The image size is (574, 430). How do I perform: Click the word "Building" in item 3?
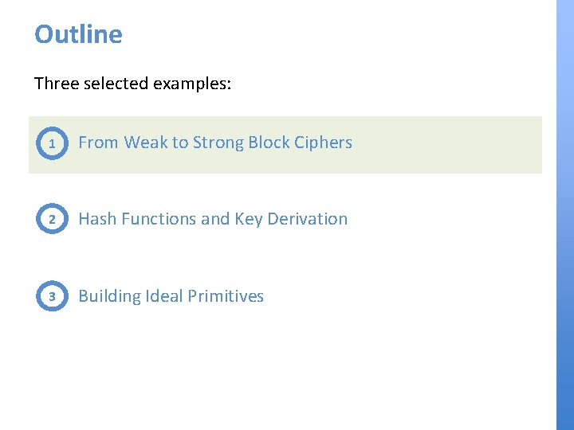(109, 296)
